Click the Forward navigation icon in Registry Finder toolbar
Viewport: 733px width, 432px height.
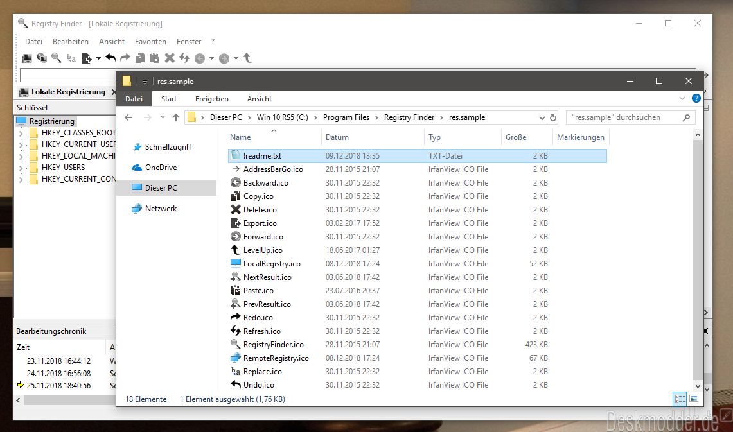(x=224, y=58)
